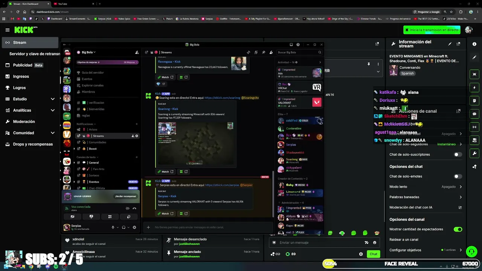
Task: Open the profile avatar in Kick header
Action: pos(469,30)
